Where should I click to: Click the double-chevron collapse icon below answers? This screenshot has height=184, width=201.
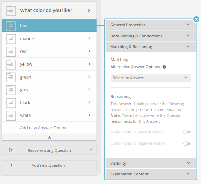[49, 137]
